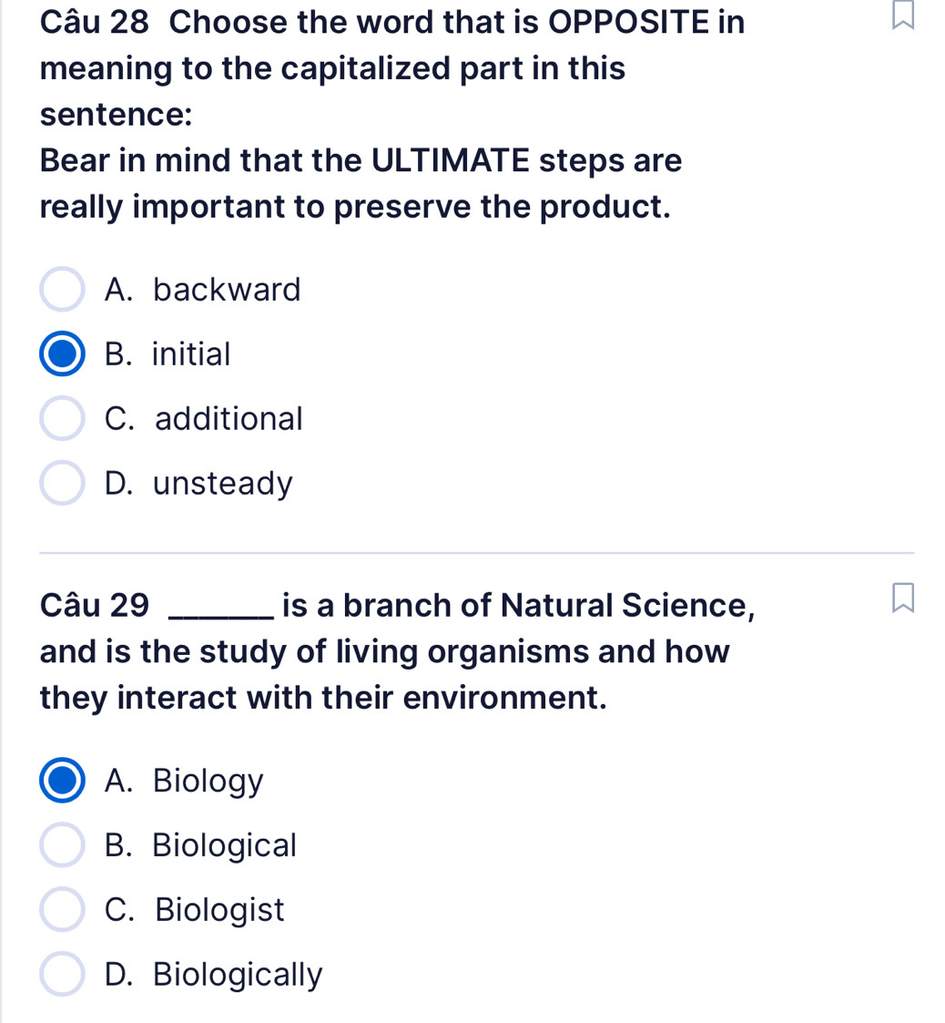Image resolution: width=945 pixels, height=1023 pixels.
Task: Select answer D. unsteady
Action: [x=63, y=484]
